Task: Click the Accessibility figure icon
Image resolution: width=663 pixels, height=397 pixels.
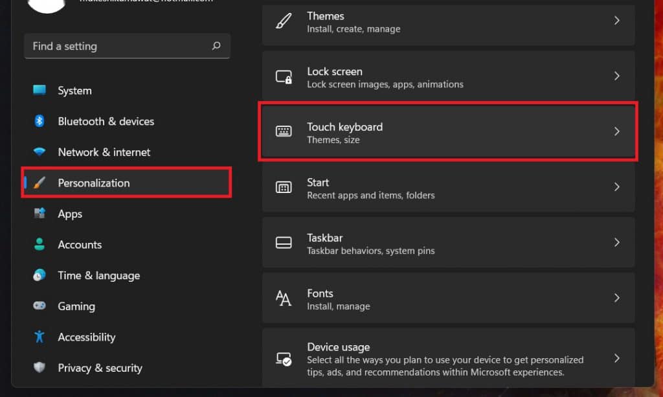Action: [39, 337]
